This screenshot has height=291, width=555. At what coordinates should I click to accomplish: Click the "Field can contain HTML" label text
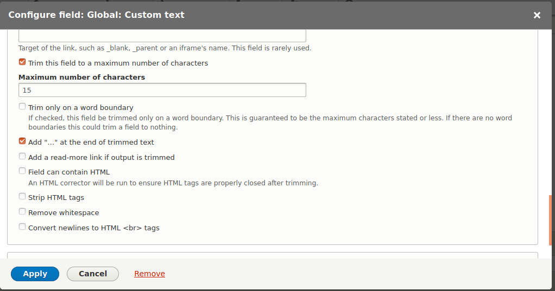(69, 172)
